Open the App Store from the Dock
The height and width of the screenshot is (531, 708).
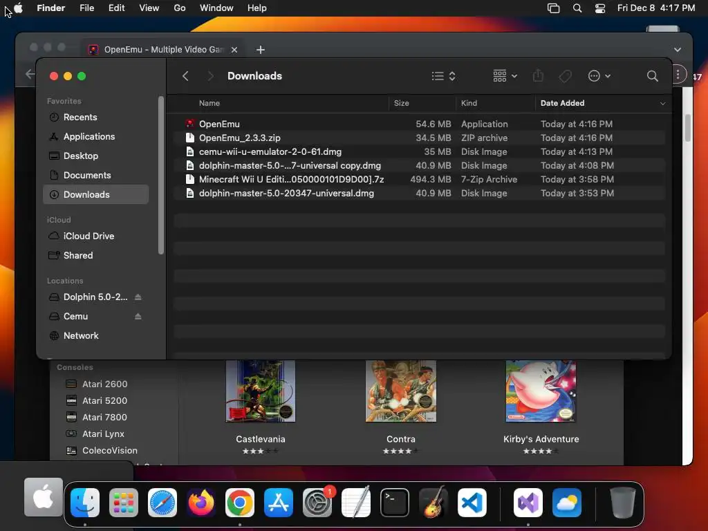279,503
